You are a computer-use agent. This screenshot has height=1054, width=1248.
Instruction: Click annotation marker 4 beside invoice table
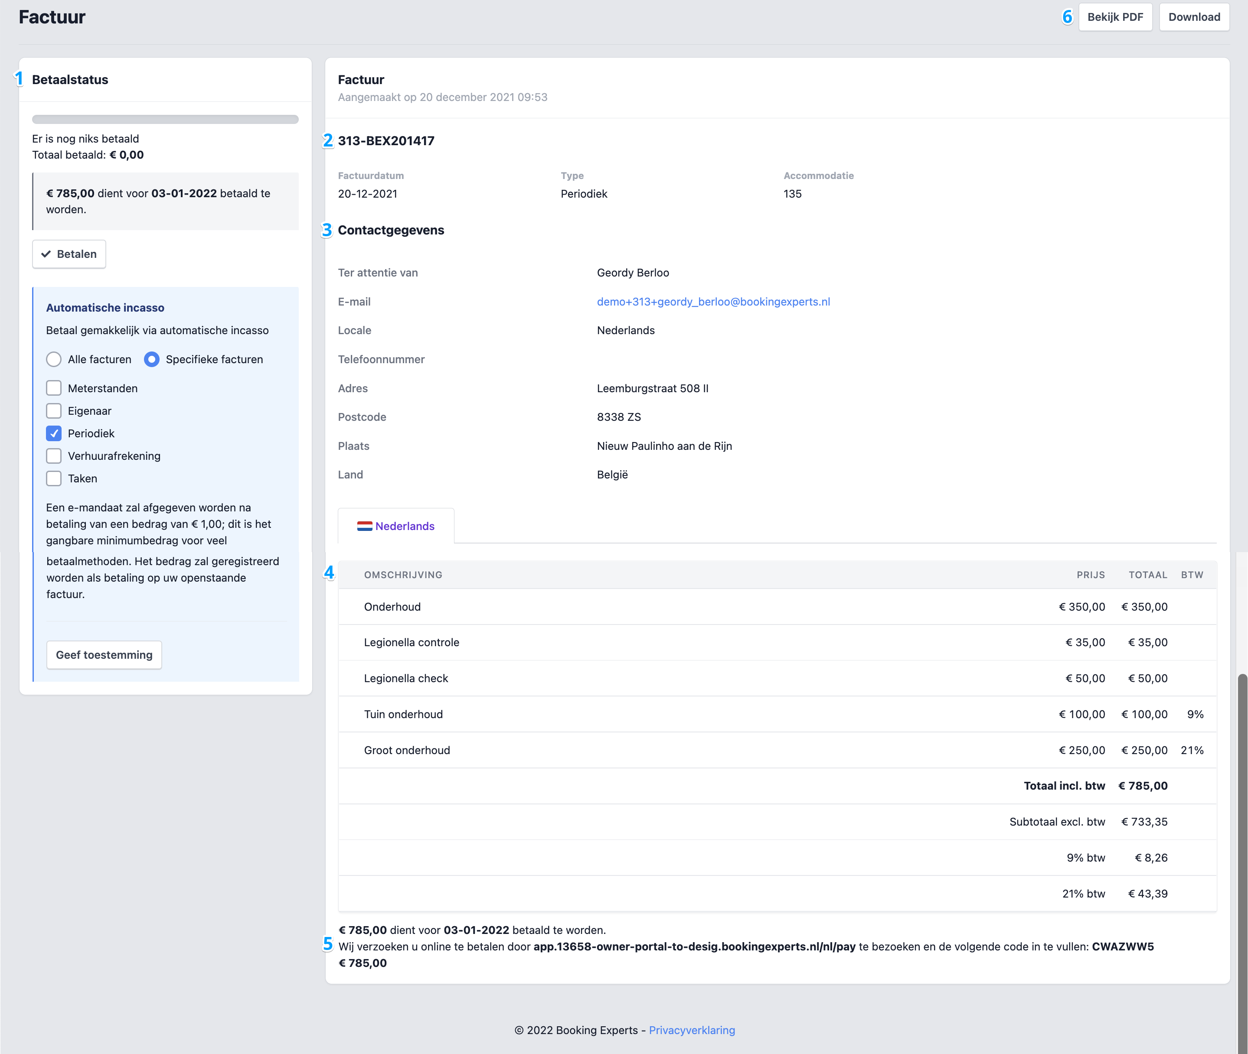(x=329, y=573)
